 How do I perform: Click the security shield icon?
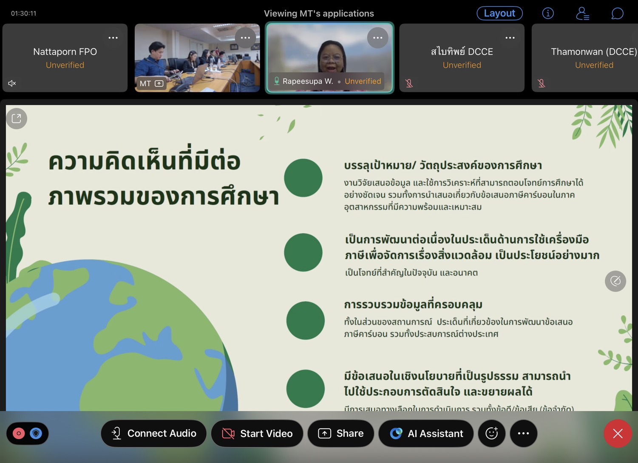[36, 433]
